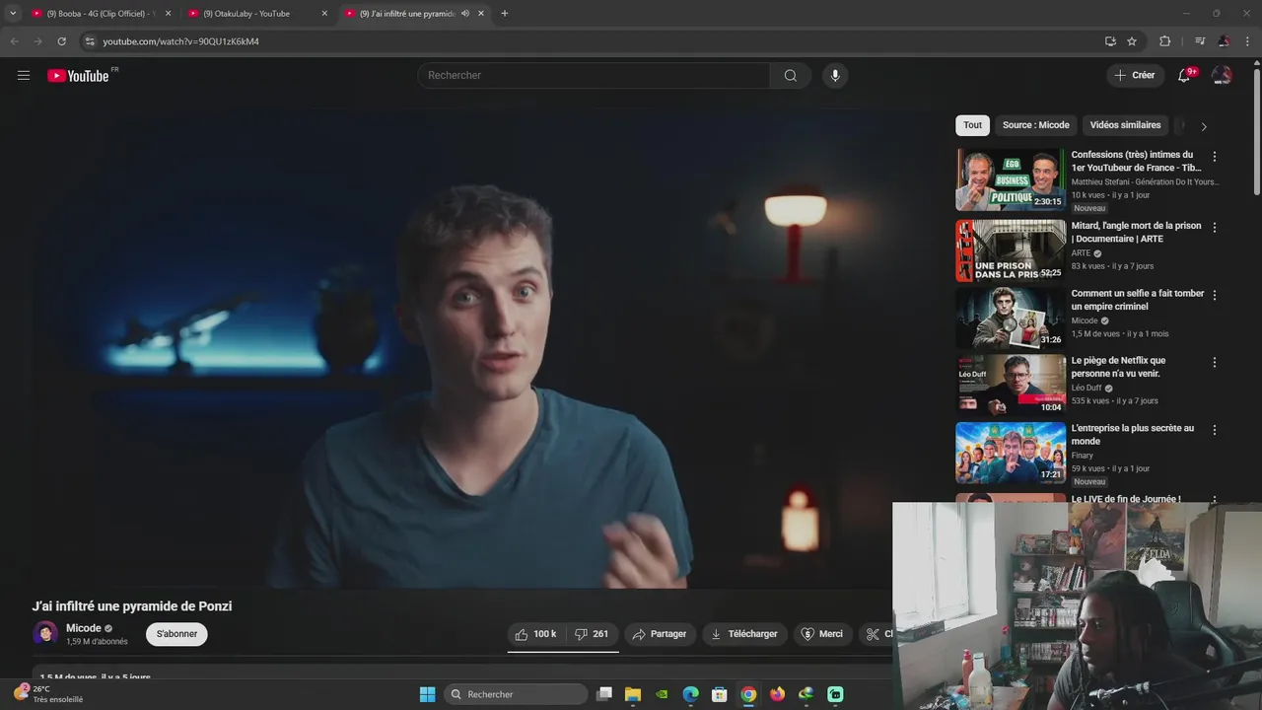This screenshot has width=1262, height=710.
Task: Open options menu for Le piège de Netflix
Action: 1215,363
